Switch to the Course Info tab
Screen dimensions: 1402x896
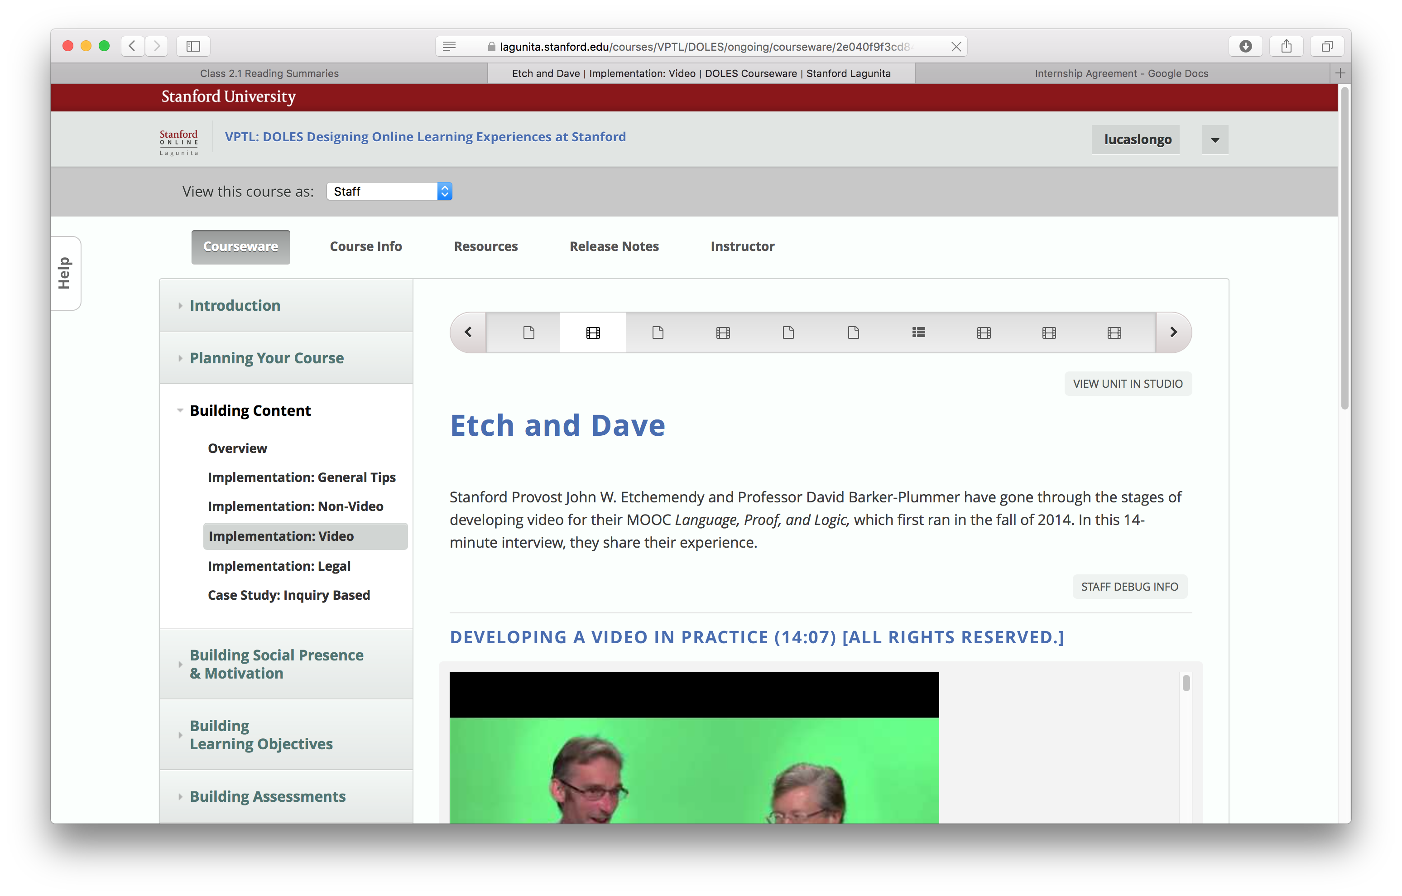365,246
